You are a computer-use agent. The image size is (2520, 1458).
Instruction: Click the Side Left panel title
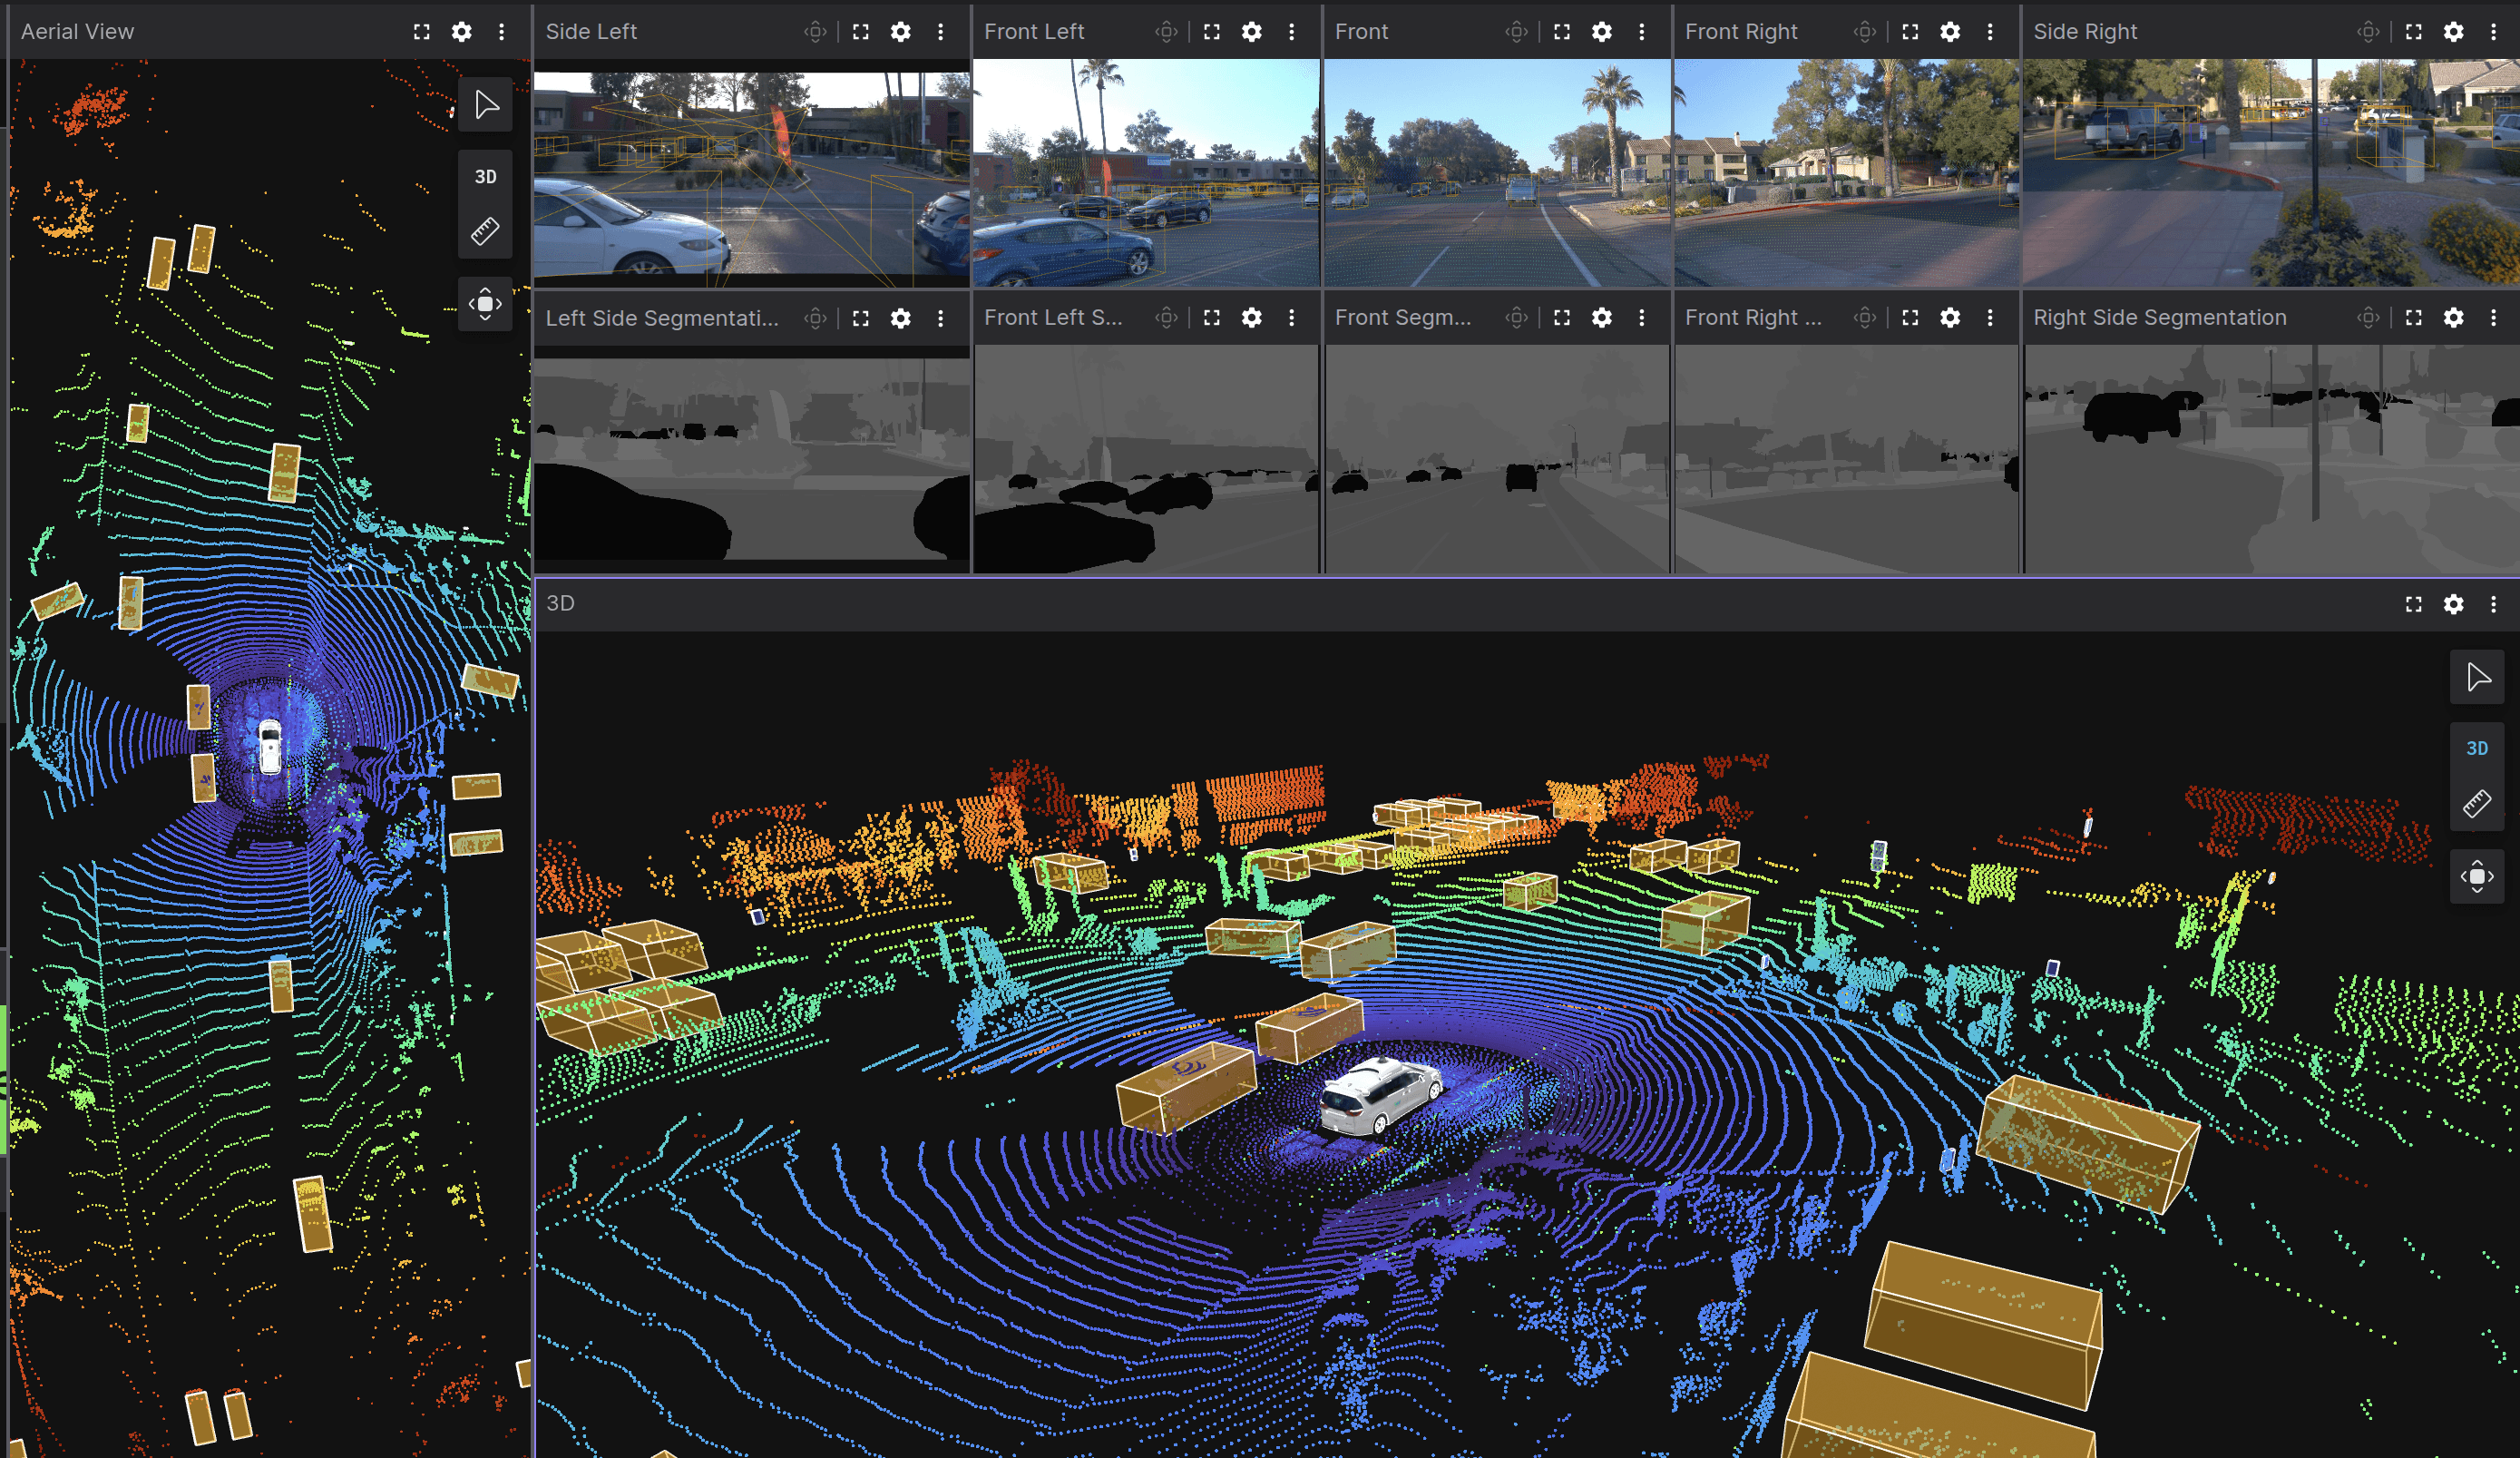click(x=592, y=31)
